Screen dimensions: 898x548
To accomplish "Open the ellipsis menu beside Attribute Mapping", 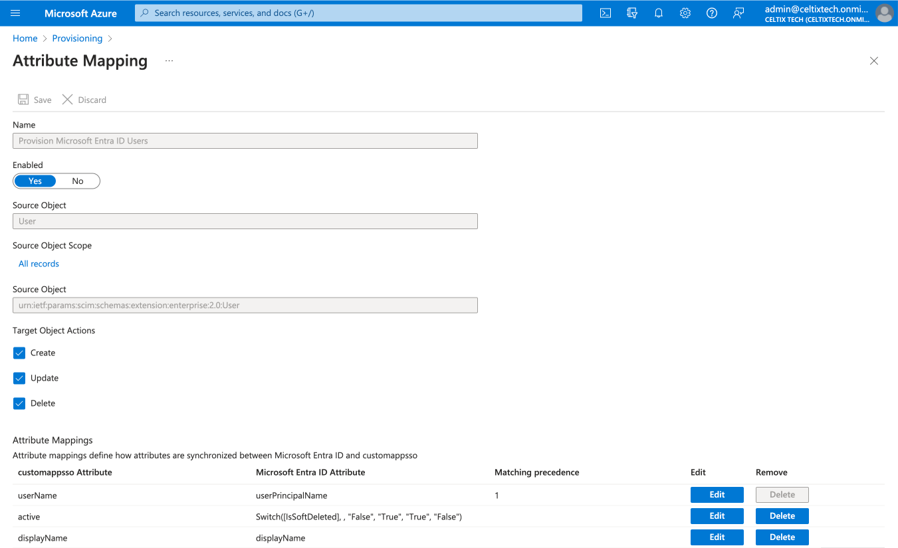I will click(169, 61).
